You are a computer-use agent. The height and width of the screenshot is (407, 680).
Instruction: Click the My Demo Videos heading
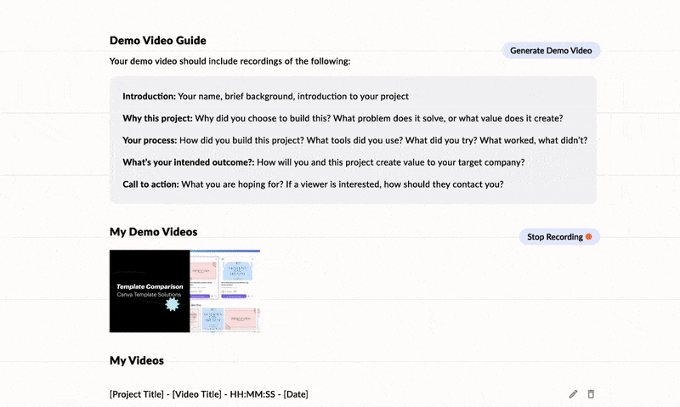tap(154, 232)
